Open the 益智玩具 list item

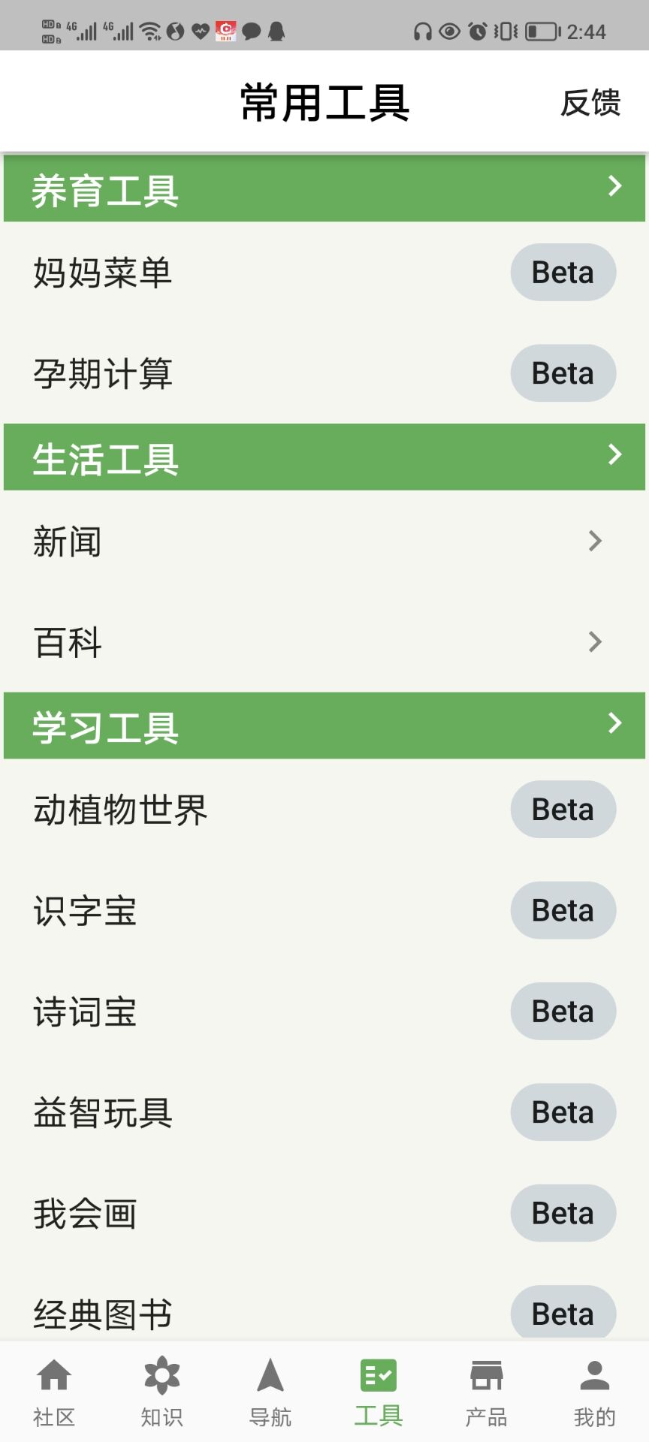(103, 1112)
